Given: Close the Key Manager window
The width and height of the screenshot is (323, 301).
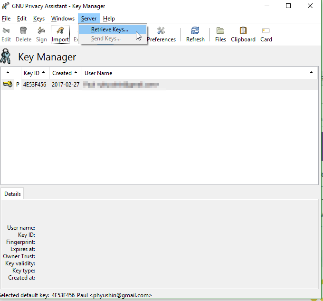Looking at the screenshot, I should click(310, 6).
